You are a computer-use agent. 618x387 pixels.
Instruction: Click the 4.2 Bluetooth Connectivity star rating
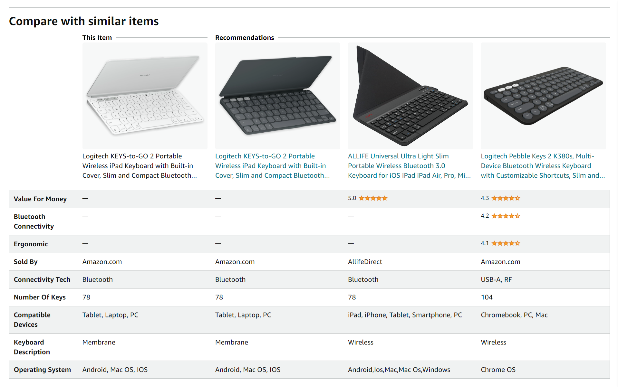pos(506,216)
